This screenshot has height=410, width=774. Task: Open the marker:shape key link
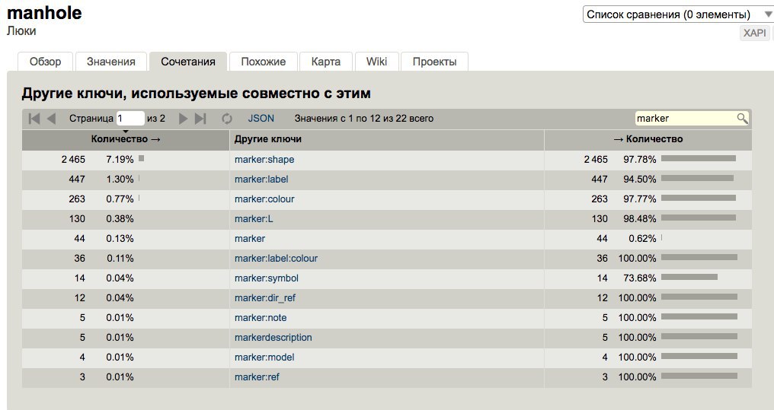point(264,160)
